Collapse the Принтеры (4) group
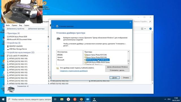The image size is (181, 102). (6, 33)
